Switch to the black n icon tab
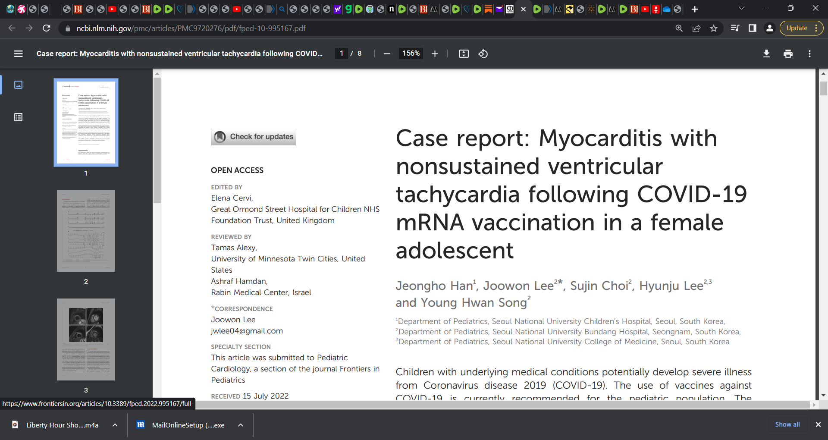Screen dimensions: 828x440 coord(391,9)
